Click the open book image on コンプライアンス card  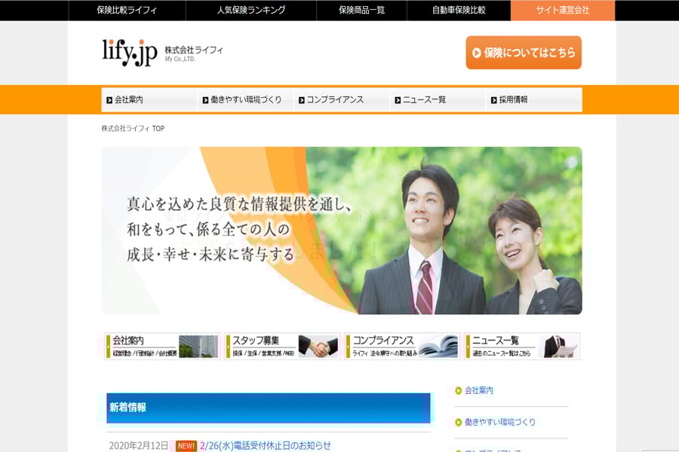pos(438,347)
